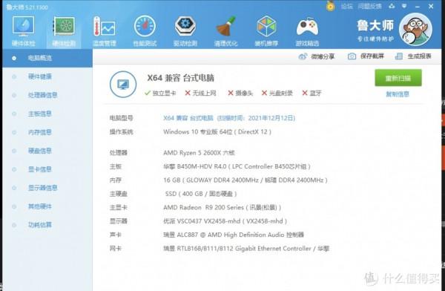Click the 摄像头 cross indicator
Screen dimensions: 445x291
[x=240, y=93]
